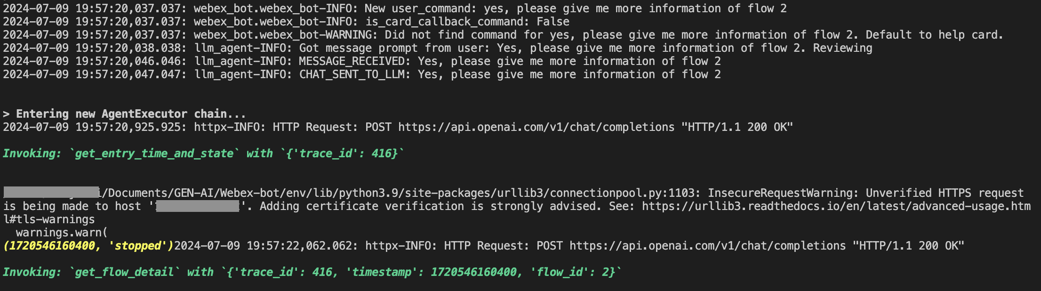
Task: Click the redacted host name block
Action: [198, 206]
